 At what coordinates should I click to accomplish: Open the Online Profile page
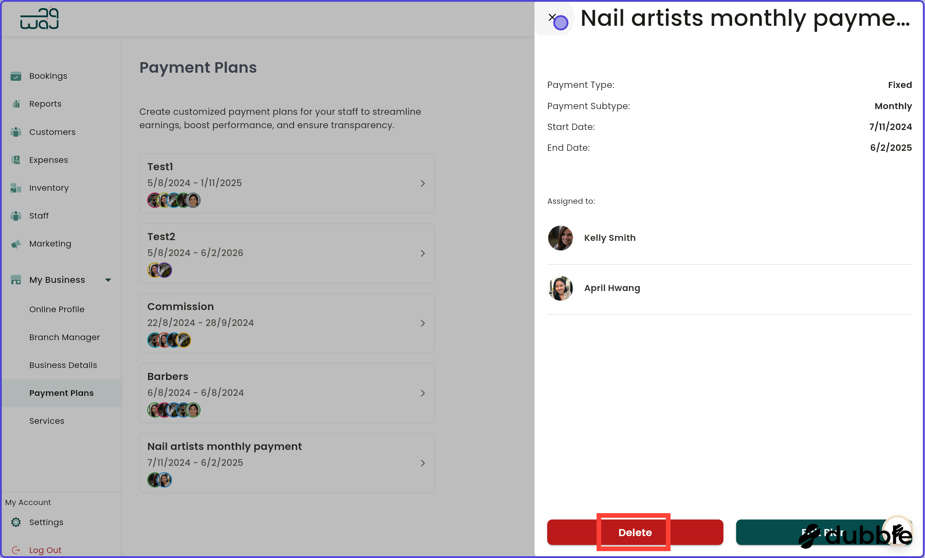click(x=57, y=309)
